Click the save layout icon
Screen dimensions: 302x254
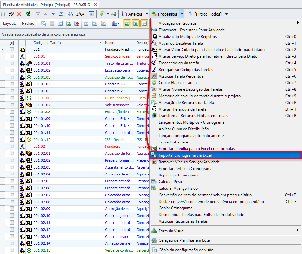[43, 23]
